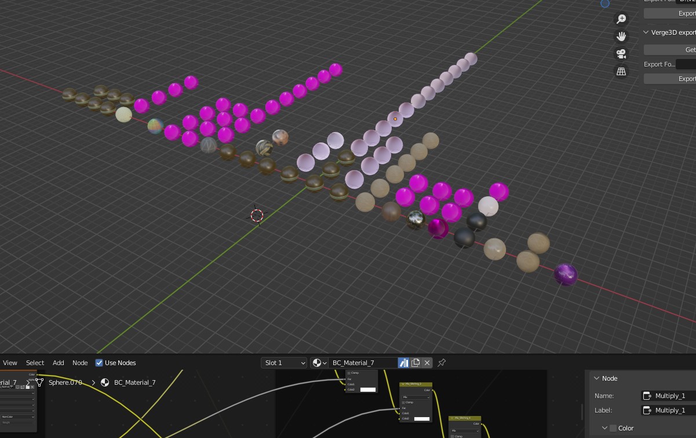Click the BC_Material_7 breadcrumb label
The height and width of the screenshot is (438, 696).
(x=135, y=382)
